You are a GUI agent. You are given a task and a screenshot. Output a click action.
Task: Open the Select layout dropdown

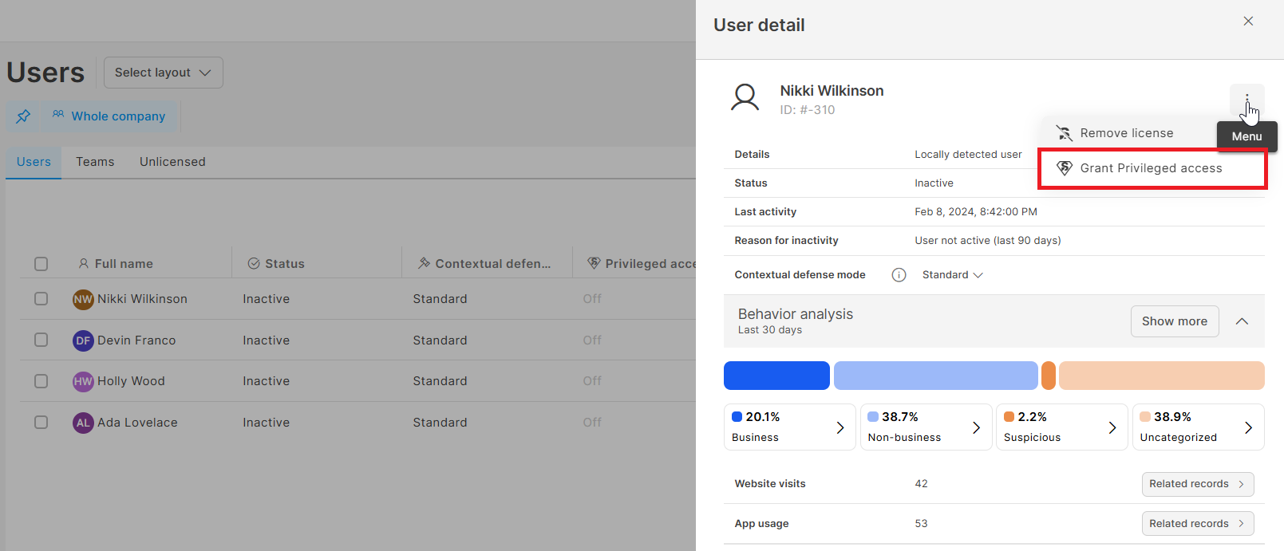point(163,73)
